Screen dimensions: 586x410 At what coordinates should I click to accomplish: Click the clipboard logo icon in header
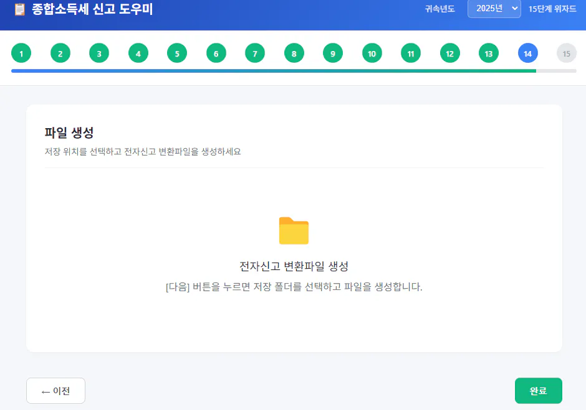pos(19,9)
